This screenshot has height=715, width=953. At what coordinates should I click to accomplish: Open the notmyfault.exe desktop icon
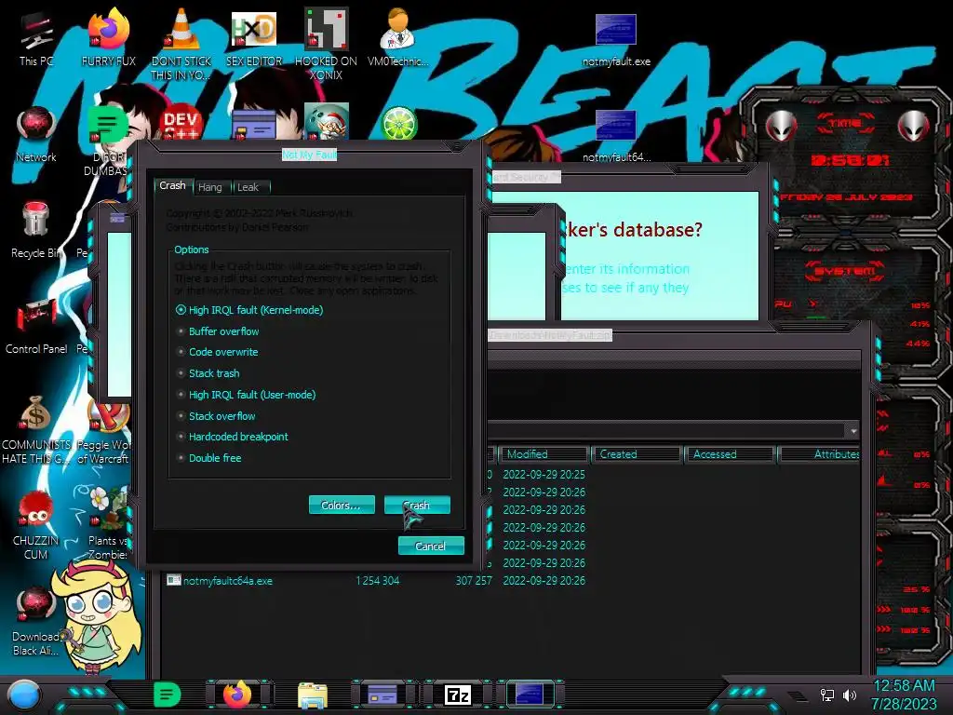(x=616, y=39)
